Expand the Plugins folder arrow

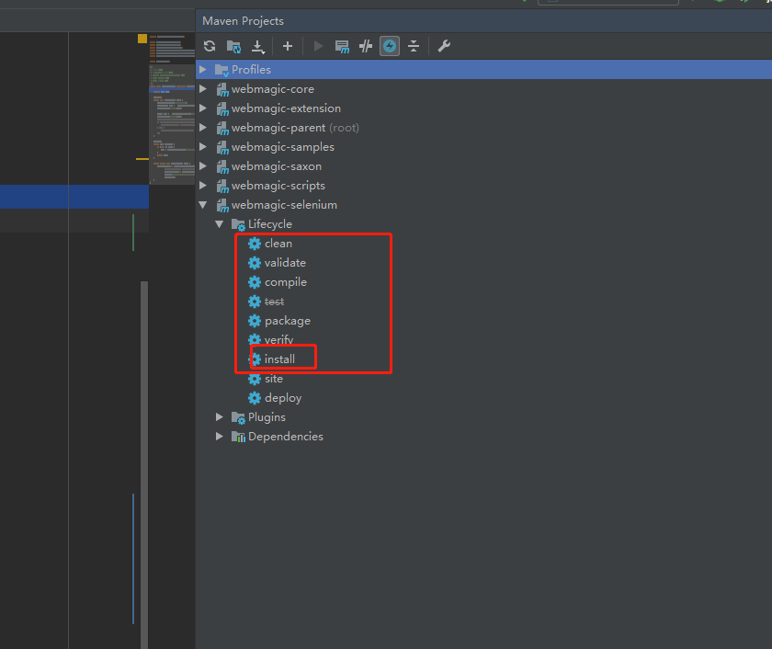point(219,417)
